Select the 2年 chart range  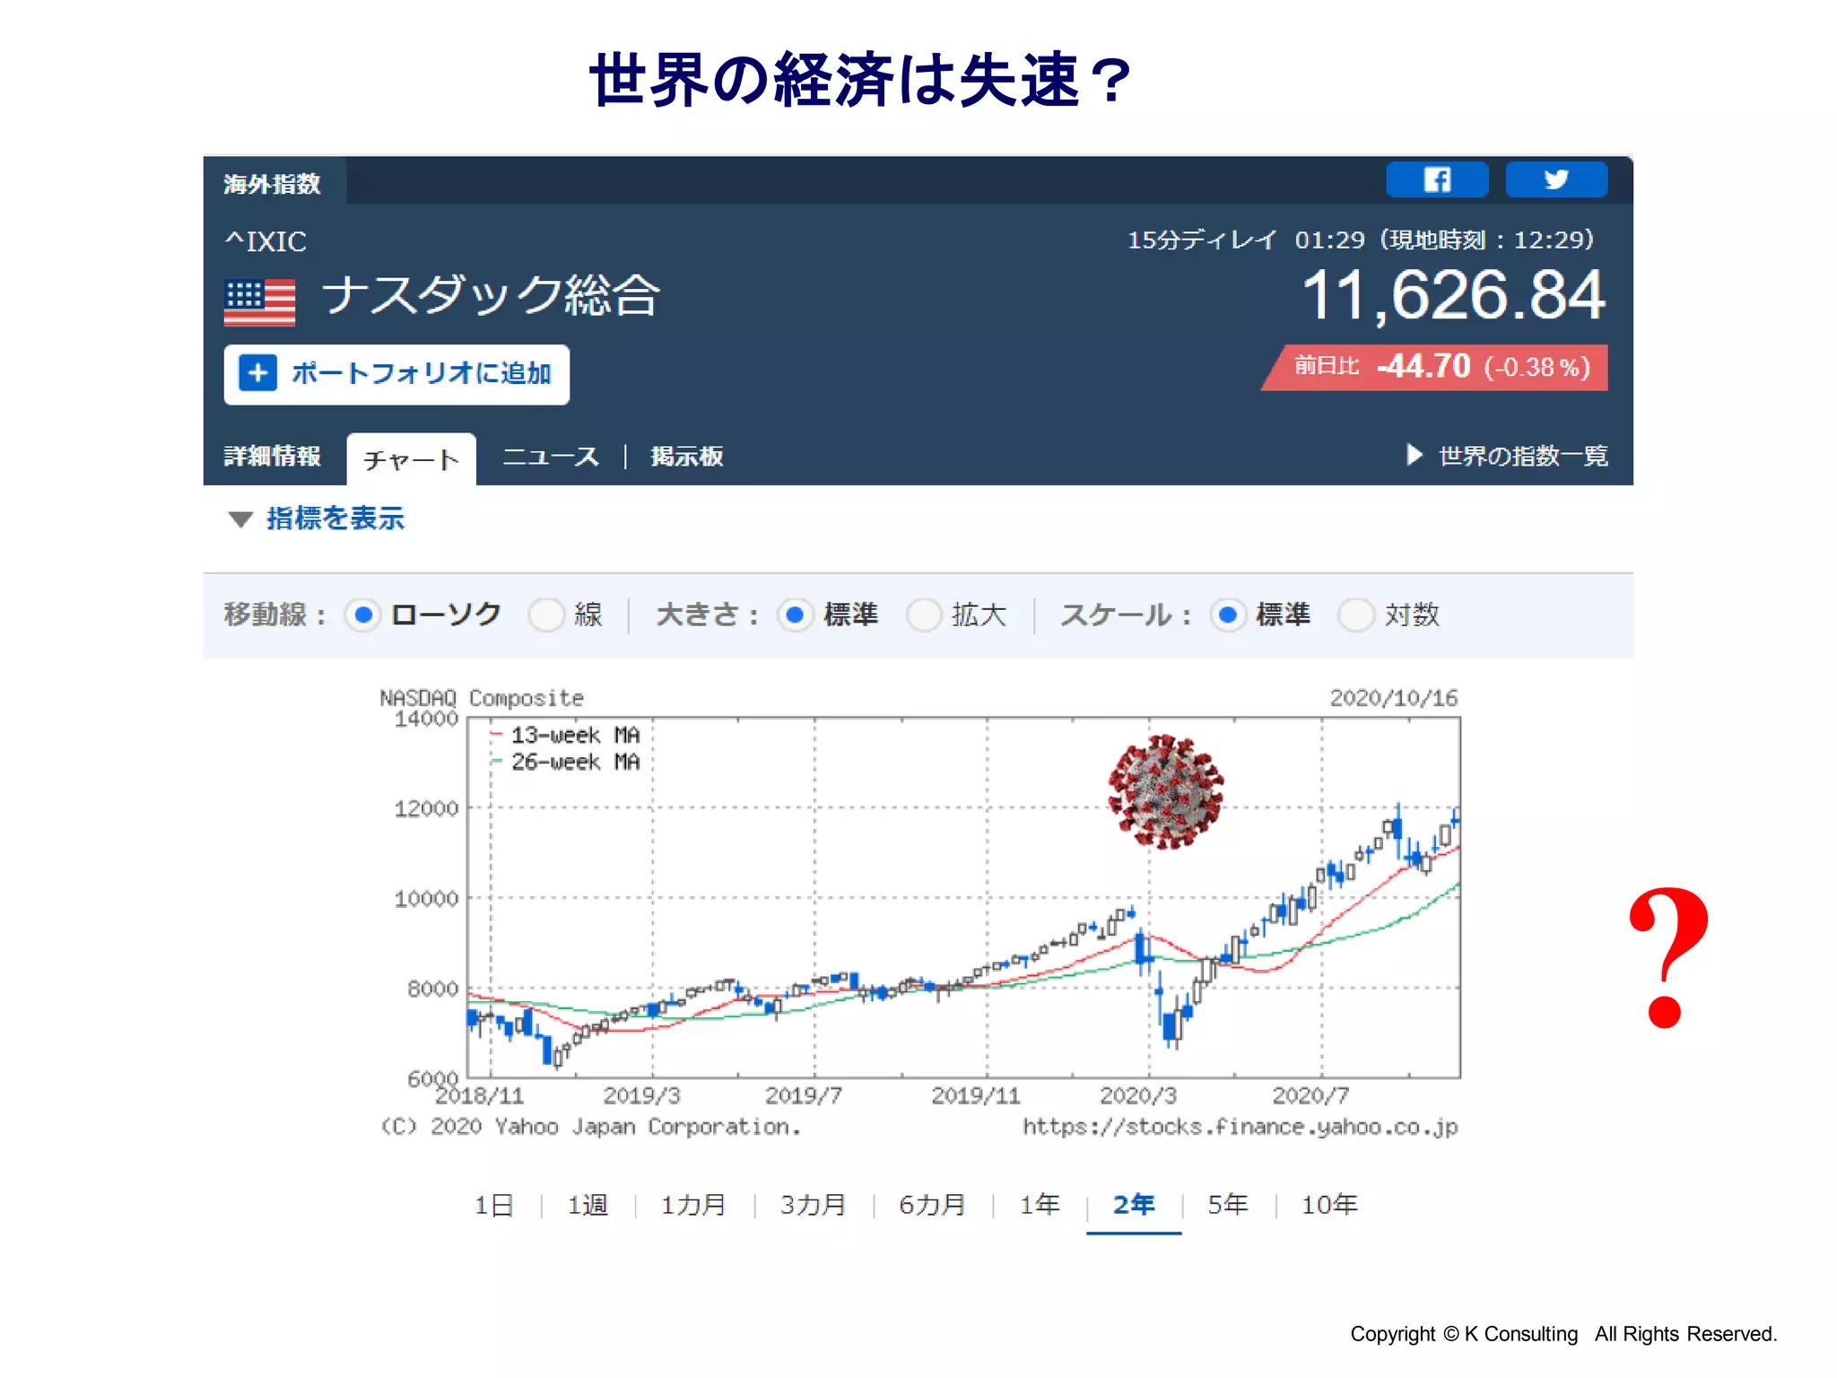click(x=1134, y=1205)
